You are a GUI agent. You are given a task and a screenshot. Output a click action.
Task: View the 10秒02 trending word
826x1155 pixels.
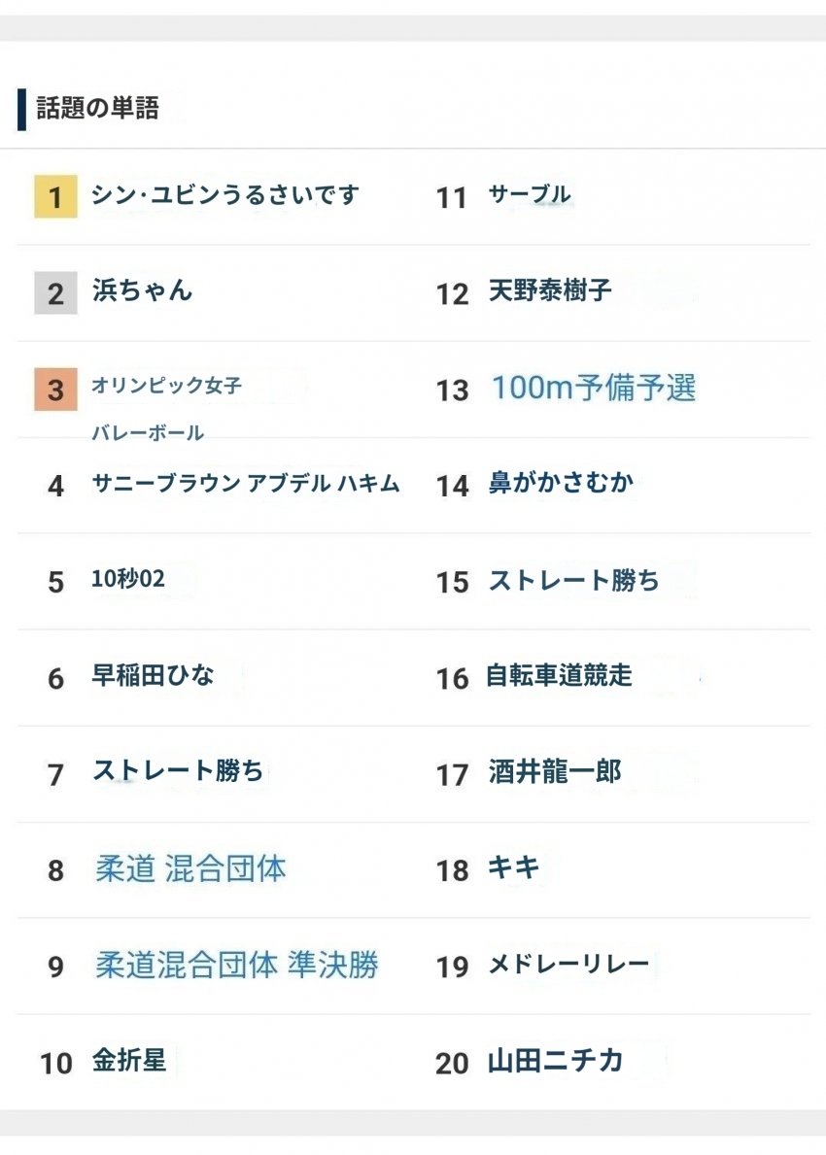[128, 579]
